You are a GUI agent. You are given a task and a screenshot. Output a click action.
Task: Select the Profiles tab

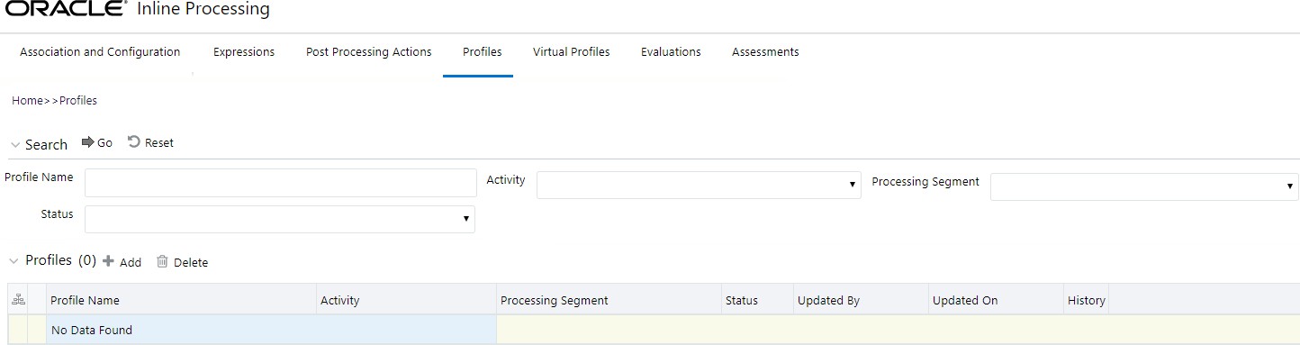point(483,52)
